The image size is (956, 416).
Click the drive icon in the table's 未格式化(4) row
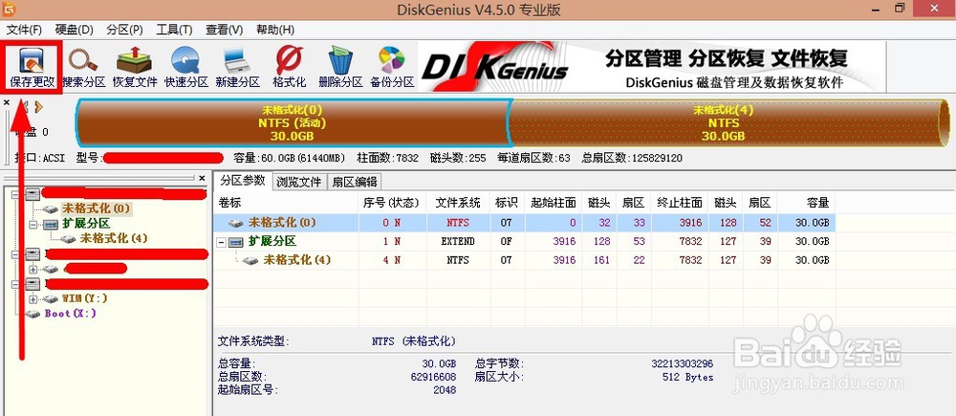[250, 260]
